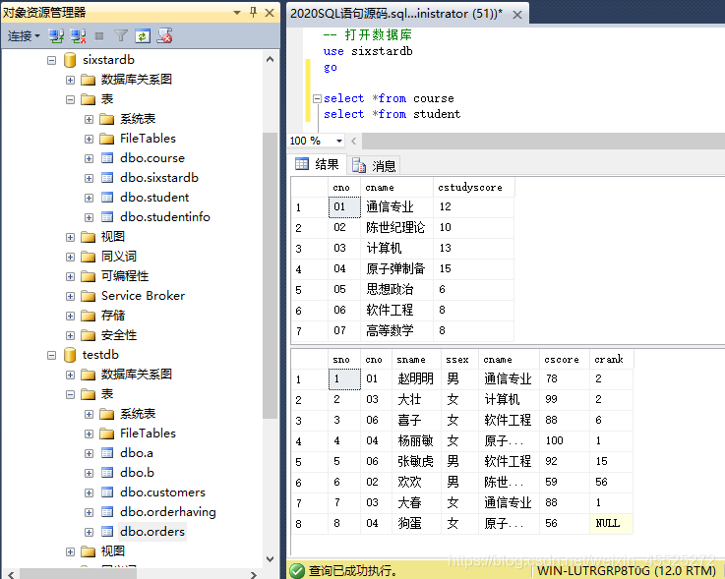The image size is (725, 579).
Task: Click the 视图 folder icon under sixstardb
Action: click(88, 237)
